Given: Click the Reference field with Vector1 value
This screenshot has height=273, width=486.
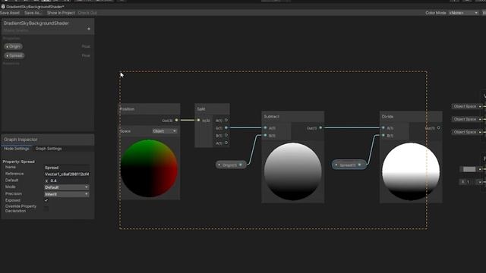Looking at the screenshot, I should (67, 174).
